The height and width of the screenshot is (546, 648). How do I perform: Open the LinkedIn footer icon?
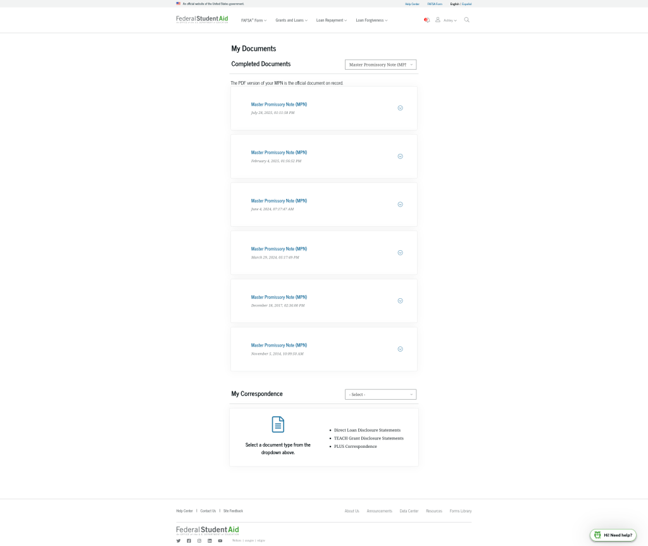(x=209, y=540)
